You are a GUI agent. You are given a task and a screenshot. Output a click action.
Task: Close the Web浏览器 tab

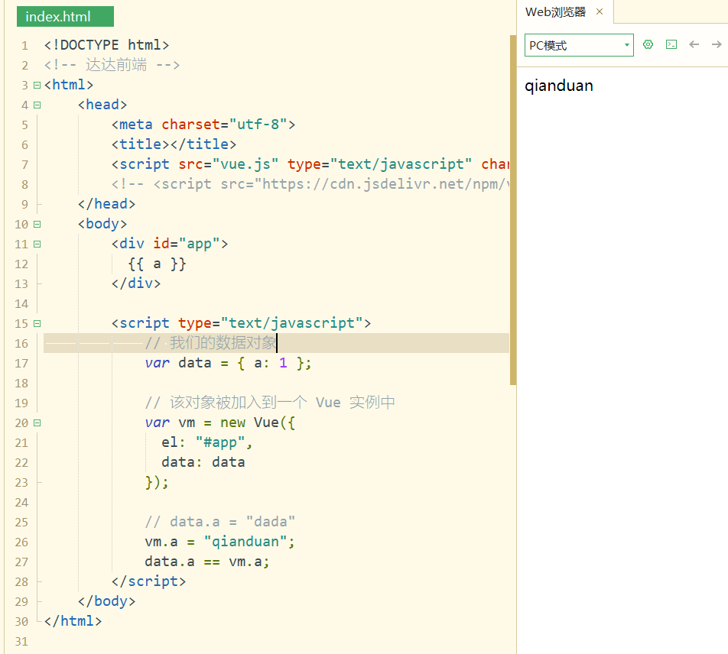(600, 12)
